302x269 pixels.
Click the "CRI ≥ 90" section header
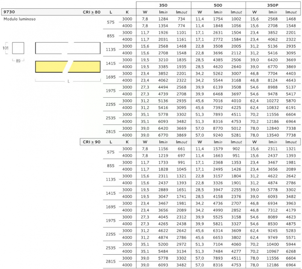(x=91, y=142)
